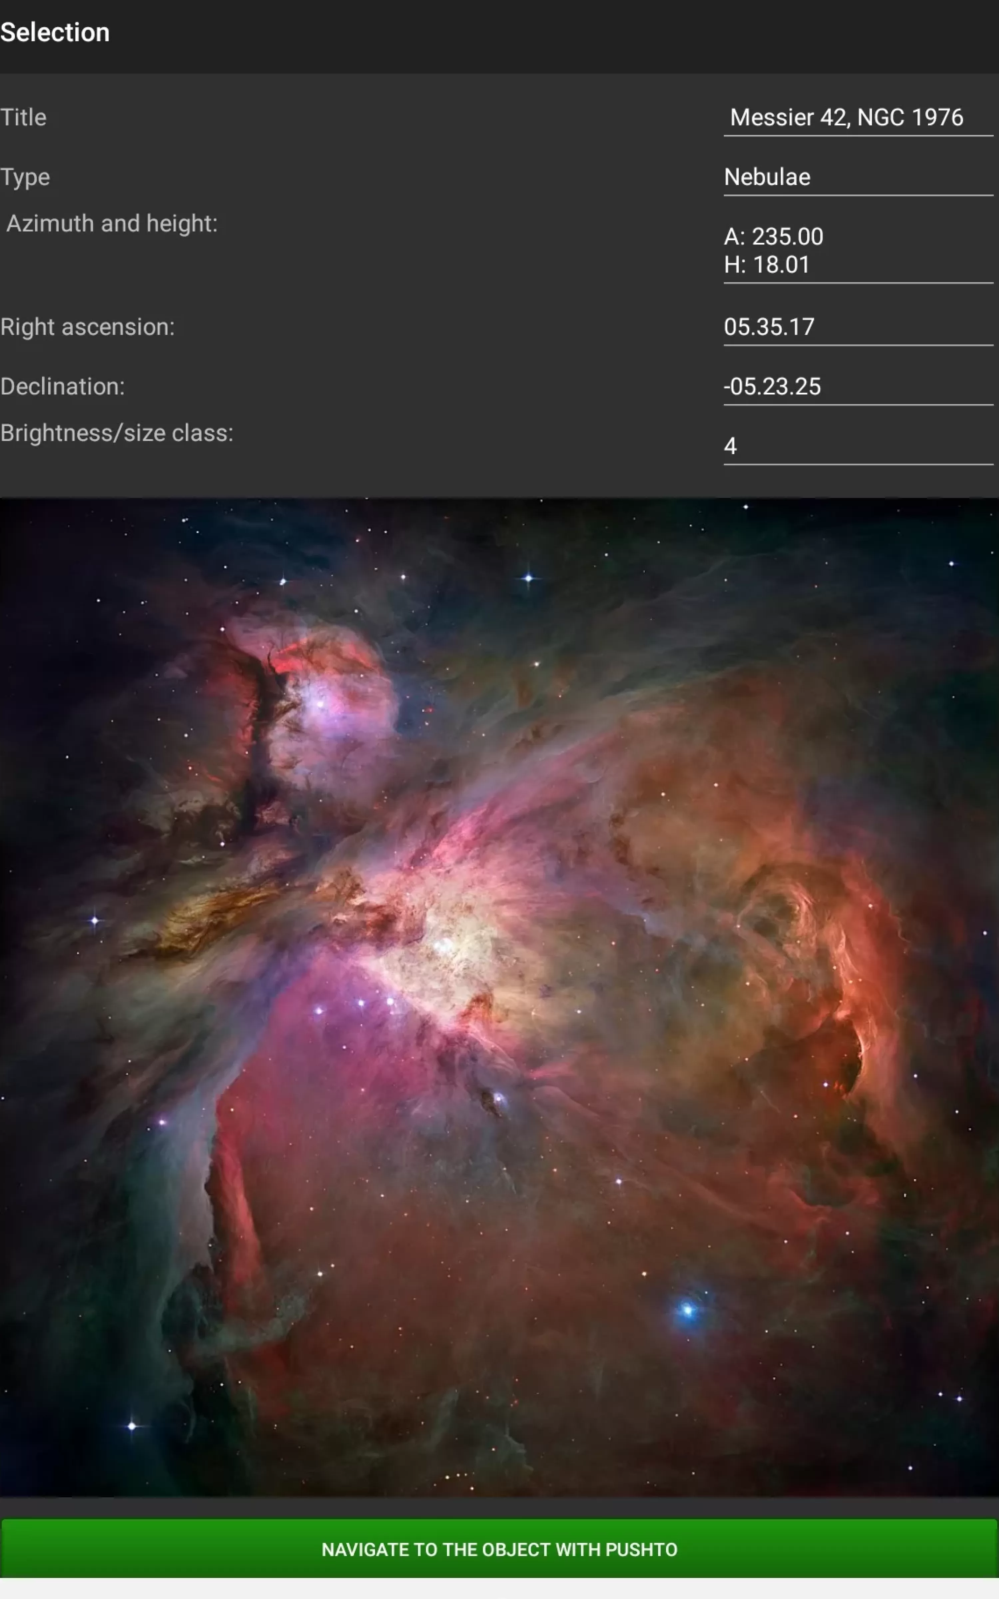The height and width of the screenshot is (1599, 999).
Task: Click the 'Azimuth and height:' label
Action: pyautogui.click(x=112, y=224)
